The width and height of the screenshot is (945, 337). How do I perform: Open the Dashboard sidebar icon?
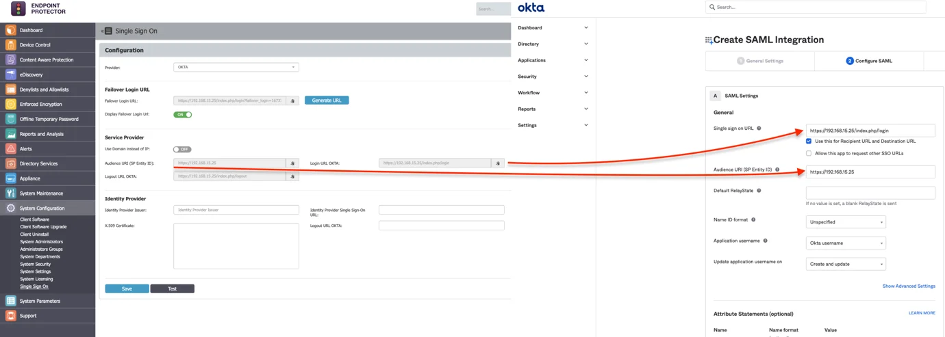click(x=10, y=30)
